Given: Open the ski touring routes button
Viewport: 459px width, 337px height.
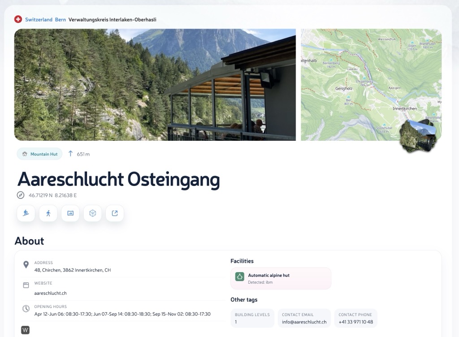Looking at the screenshot, I should 26,213.
